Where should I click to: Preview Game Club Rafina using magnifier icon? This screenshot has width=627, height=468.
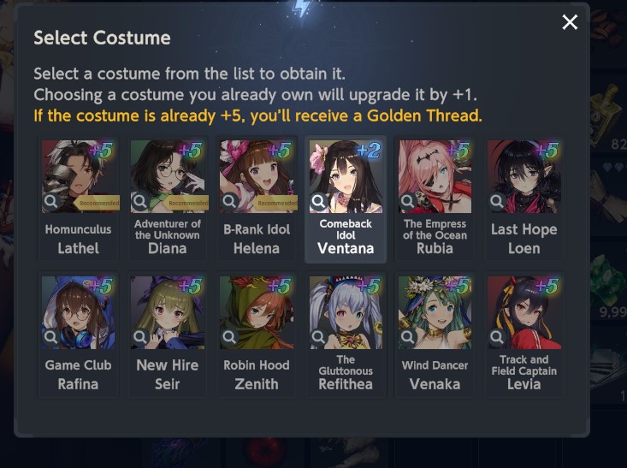[x=50, y=337]
